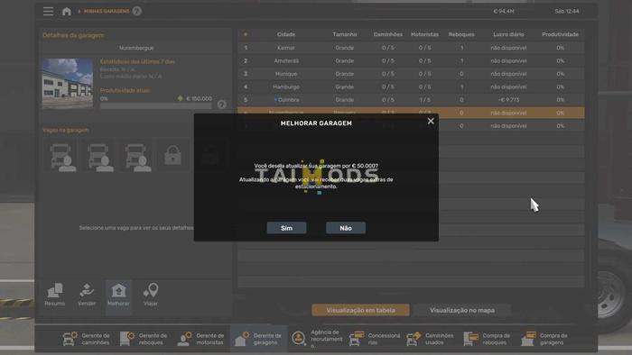Open Concessionárias truck dealer

tap(375, 339)
